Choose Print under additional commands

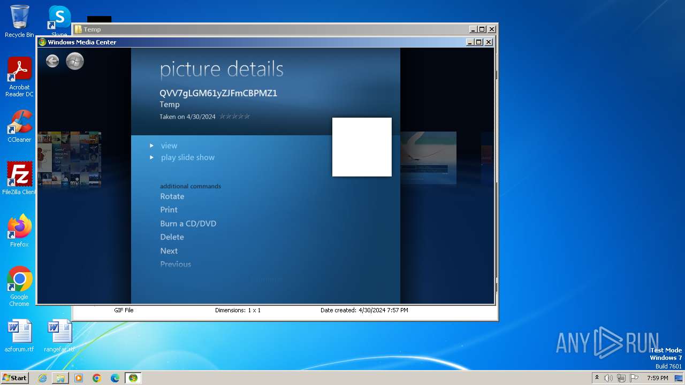[x=169, y=210]
